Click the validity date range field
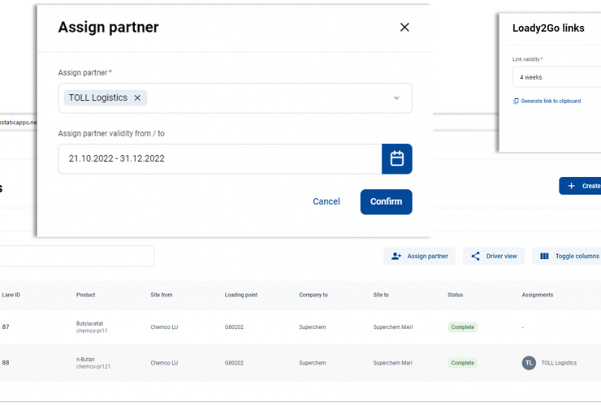 (220, 158)
